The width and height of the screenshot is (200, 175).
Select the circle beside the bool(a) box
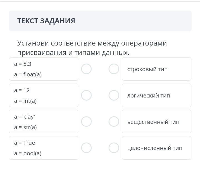[x=86, y=148]
